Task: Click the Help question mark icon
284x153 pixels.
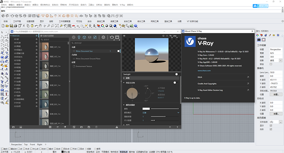Action: coord(136,26)
